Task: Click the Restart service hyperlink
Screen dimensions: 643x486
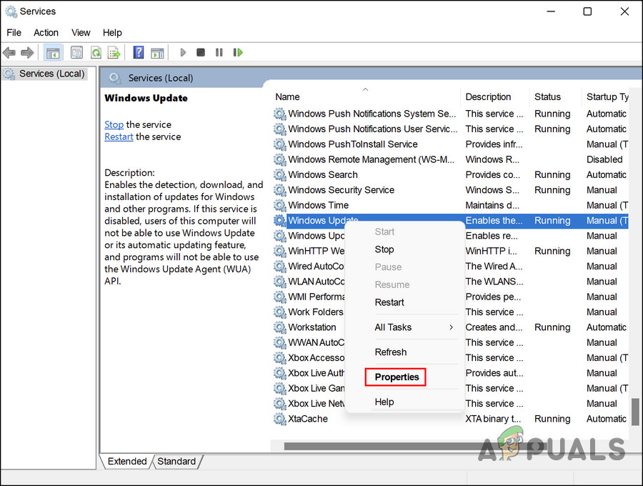Action: [x=119, y=137]
